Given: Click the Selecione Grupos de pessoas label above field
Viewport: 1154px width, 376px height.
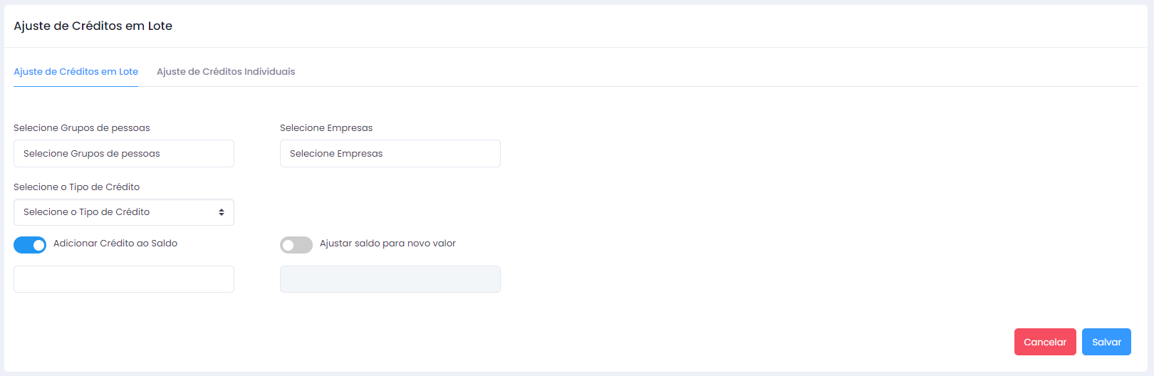Looking at the screenshot, I should tap(82, 128).
